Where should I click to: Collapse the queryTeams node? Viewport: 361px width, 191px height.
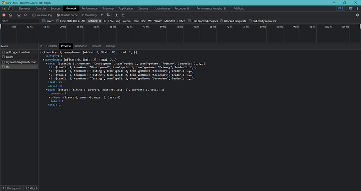point(44,59)
